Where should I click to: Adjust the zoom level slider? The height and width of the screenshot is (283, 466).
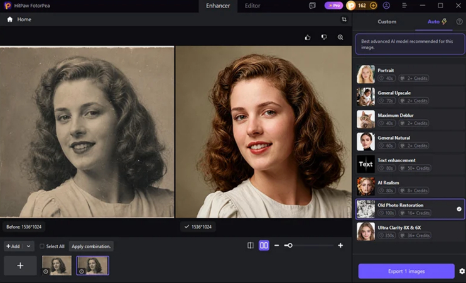click(x=309, y=245)
